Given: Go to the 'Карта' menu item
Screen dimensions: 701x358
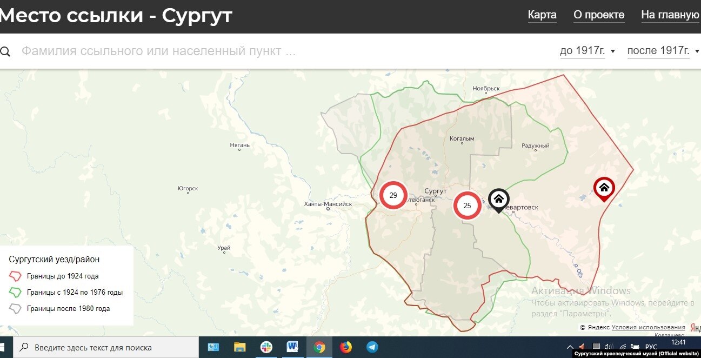Looking at the screenshot, I should [x=542, y=15].
